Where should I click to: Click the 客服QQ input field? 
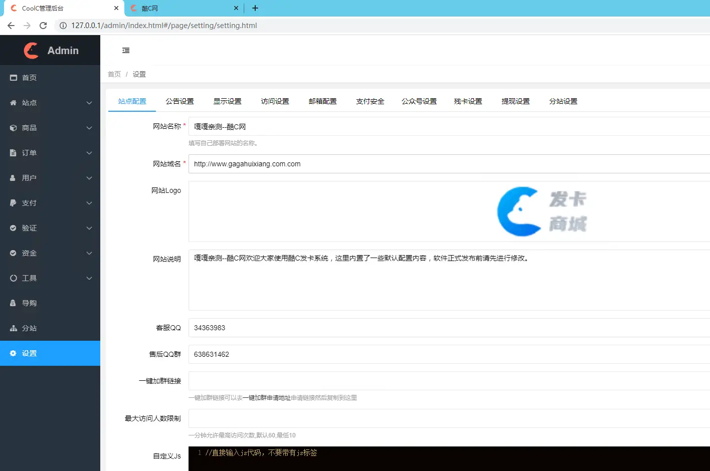coord(301,328)
